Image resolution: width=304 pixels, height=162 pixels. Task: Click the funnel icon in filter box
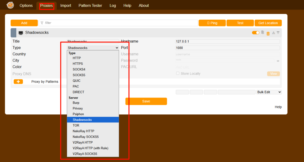click(x=42, y=23)
